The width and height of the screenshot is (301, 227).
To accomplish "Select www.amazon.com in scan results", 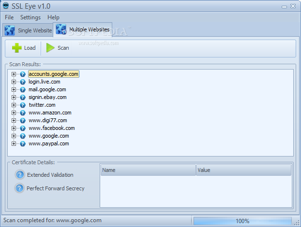I will (x=50, y=113).
